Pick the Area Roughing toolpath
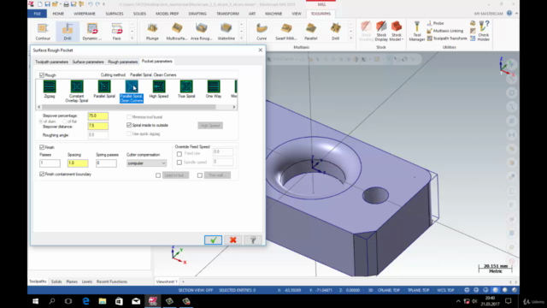Viewport: 547px width, 308px height. [x=202, y=32]
